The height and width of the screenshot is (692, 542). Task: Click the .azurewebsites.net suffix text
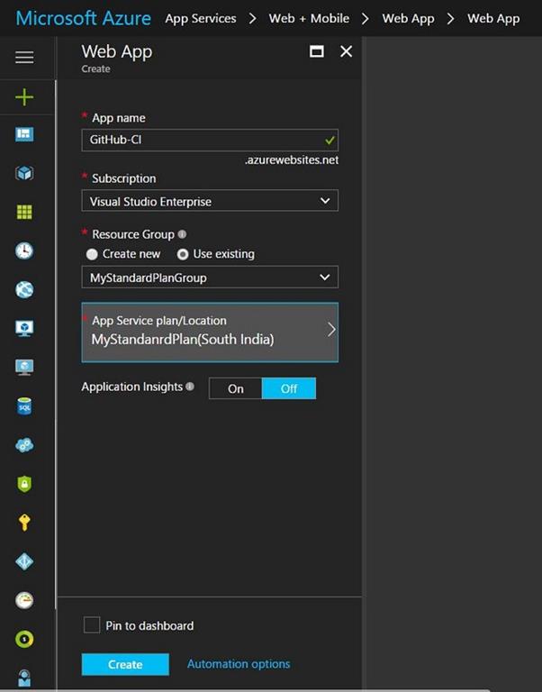[x=292, y=159]
